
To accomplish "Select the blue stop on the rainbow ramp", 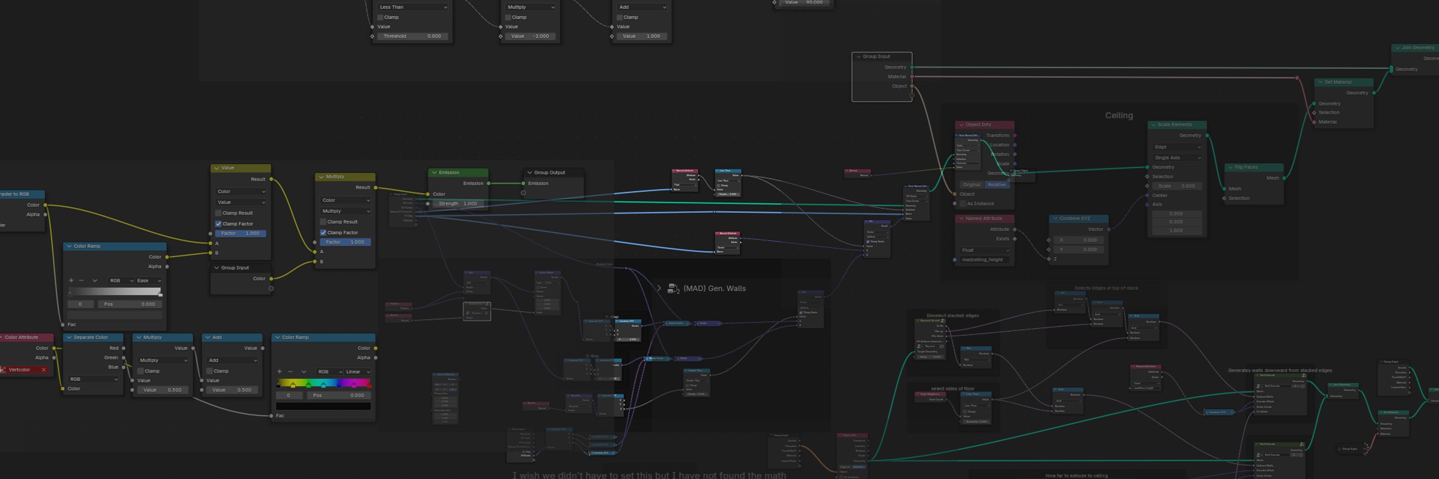I will (338, 385).
